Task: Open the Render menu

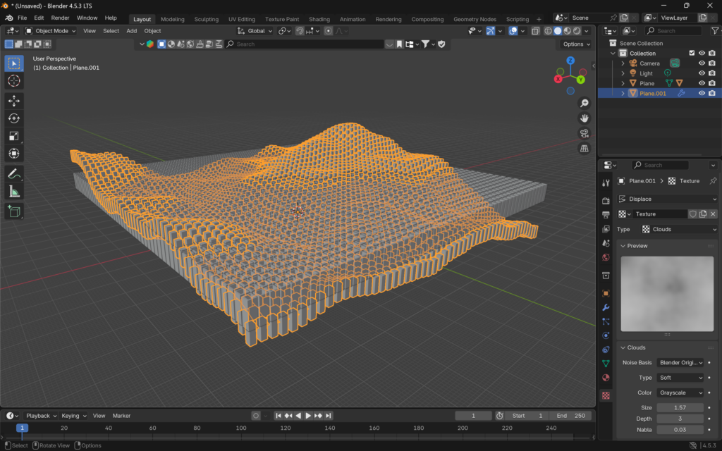Action: click(60, 18)
